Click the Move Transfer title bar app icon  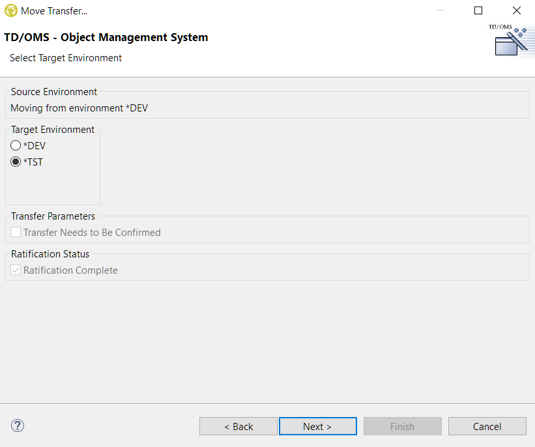[x=10, y=10]
